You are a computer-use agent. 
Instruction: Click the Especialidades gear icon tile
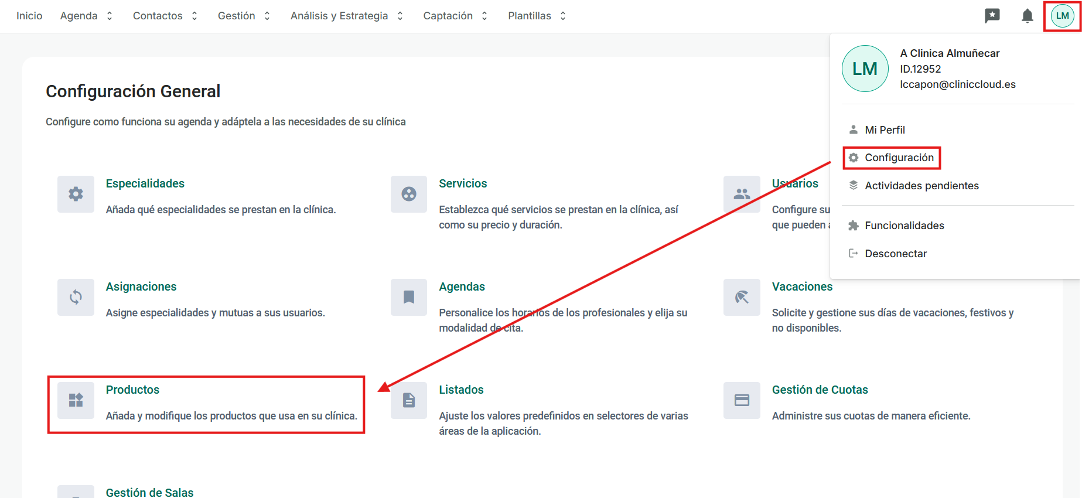[76, 194]
